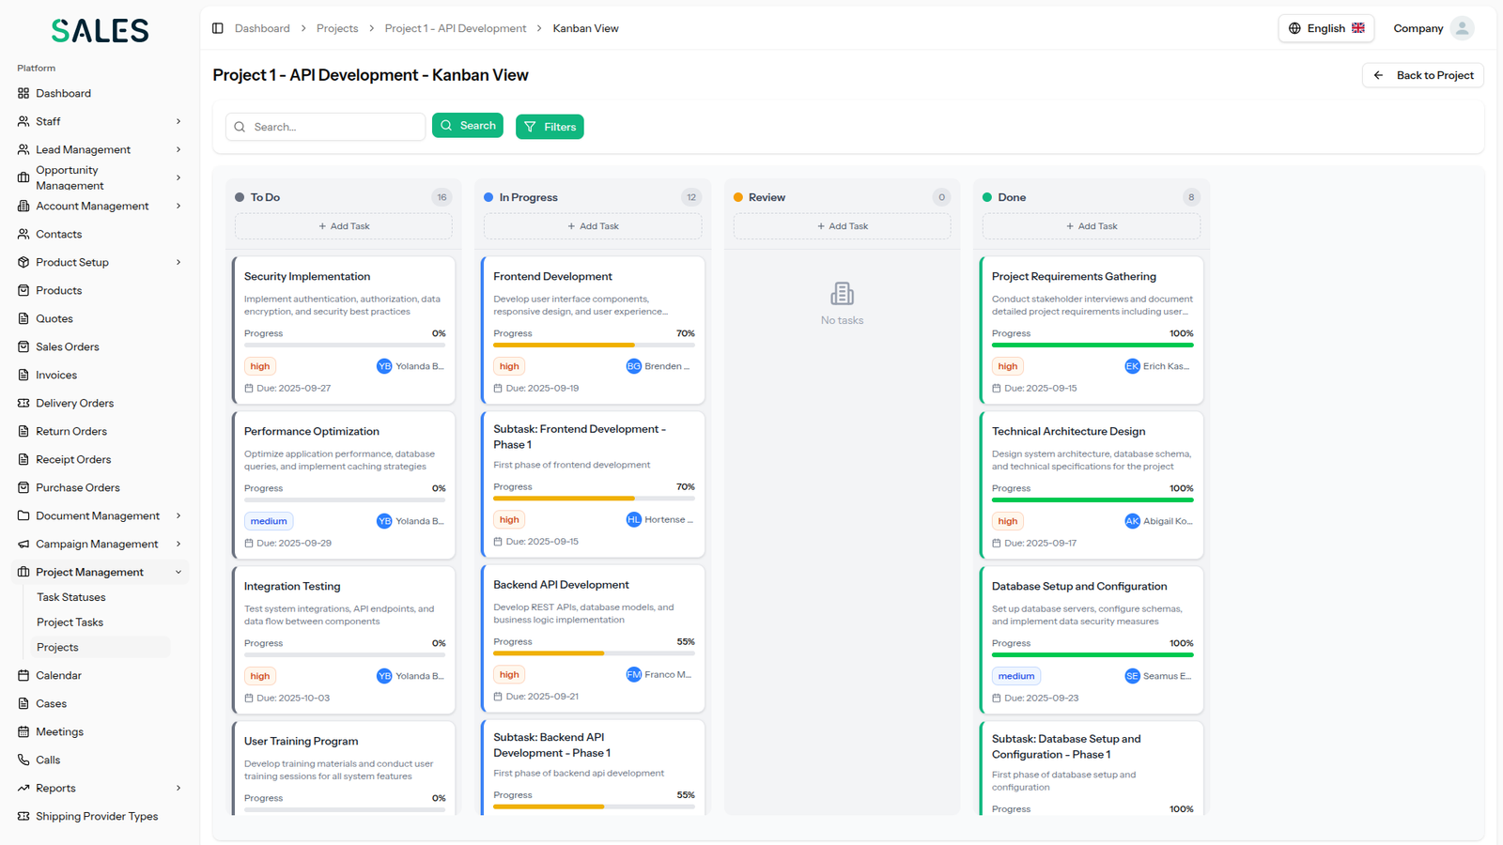Open the Filters button
Image resolution: width=1503 pixels, height=845 pixels.
click(x=550, y=127)
